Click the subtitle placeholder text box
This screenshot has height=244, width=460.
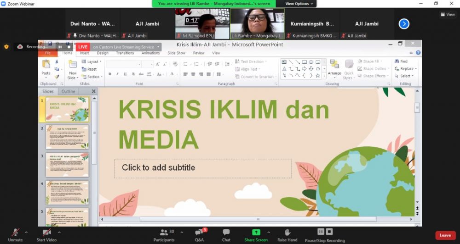203,168
